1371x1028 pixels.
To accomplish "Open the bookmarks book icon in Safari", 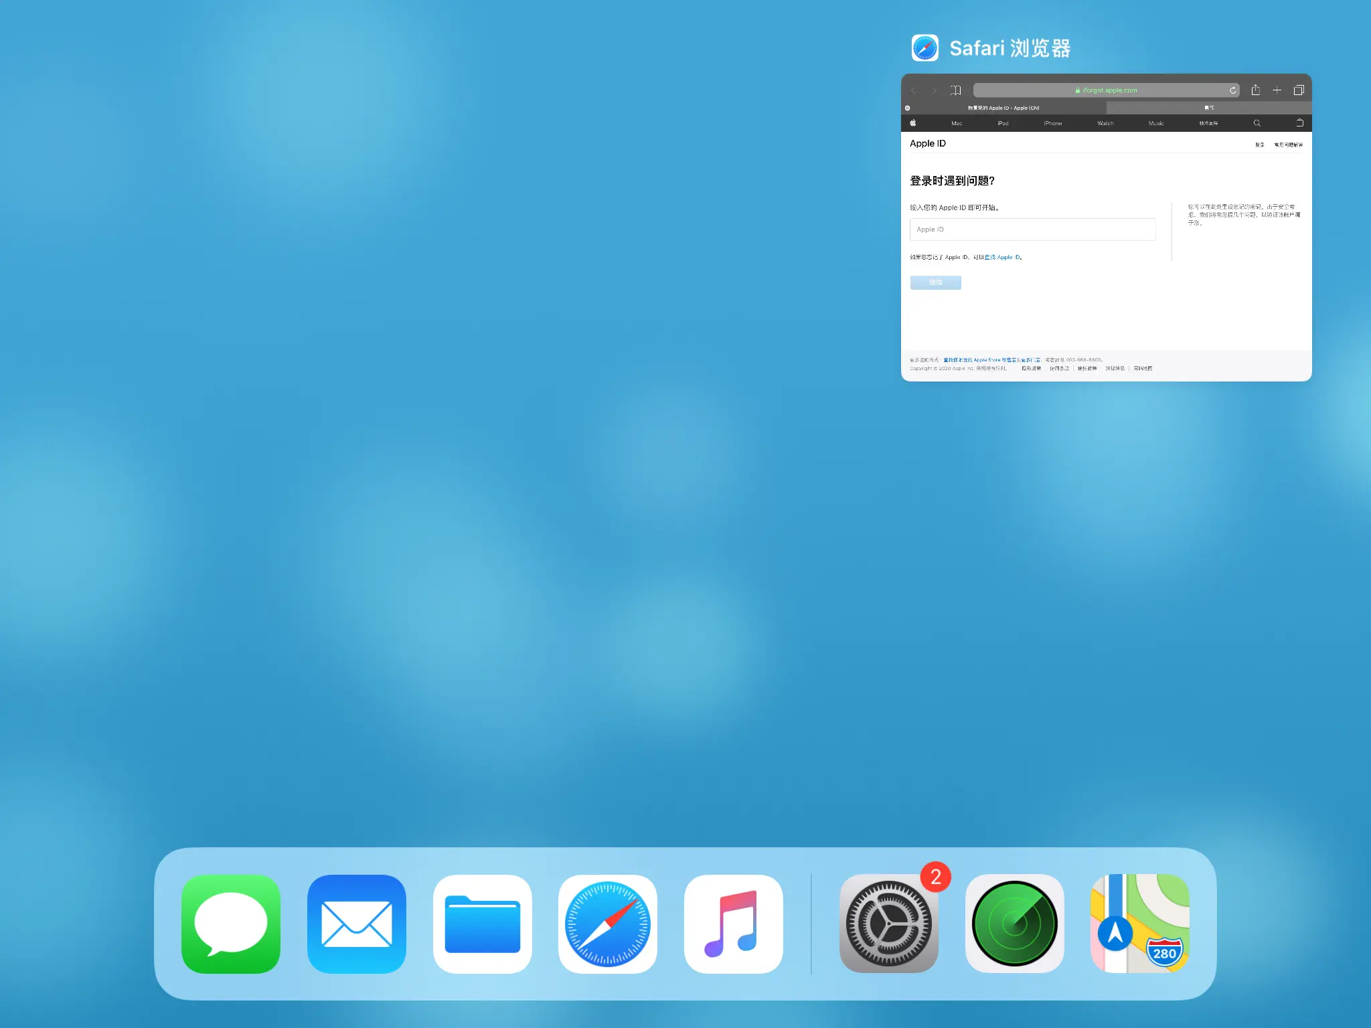I will tap(956, 90).
